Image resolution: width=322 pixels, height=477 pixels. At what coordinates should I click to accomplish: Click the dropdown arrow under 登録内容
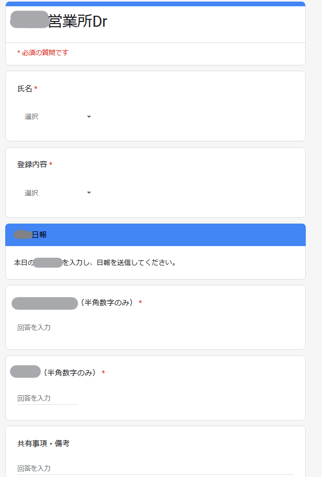click(x=89, y=193)
